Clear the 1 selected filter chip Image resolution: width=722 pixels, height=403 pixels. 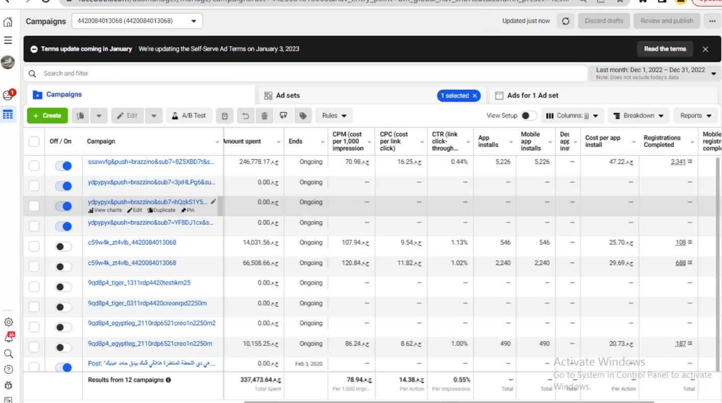tap(474, 96)
